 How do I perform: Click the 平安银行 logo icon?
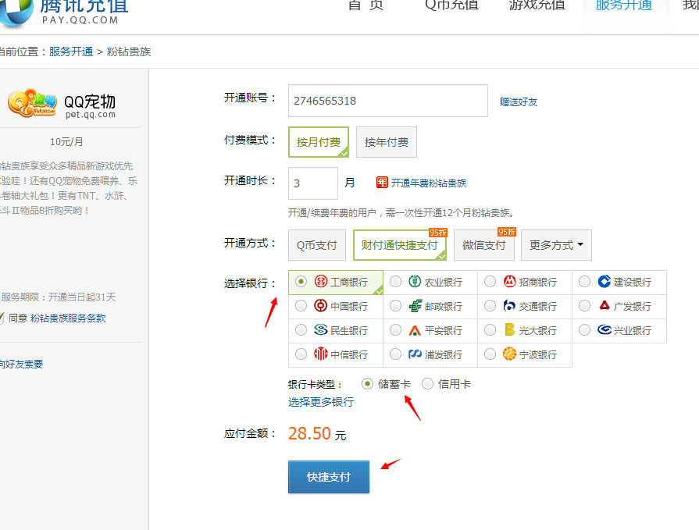pos(415,330)
